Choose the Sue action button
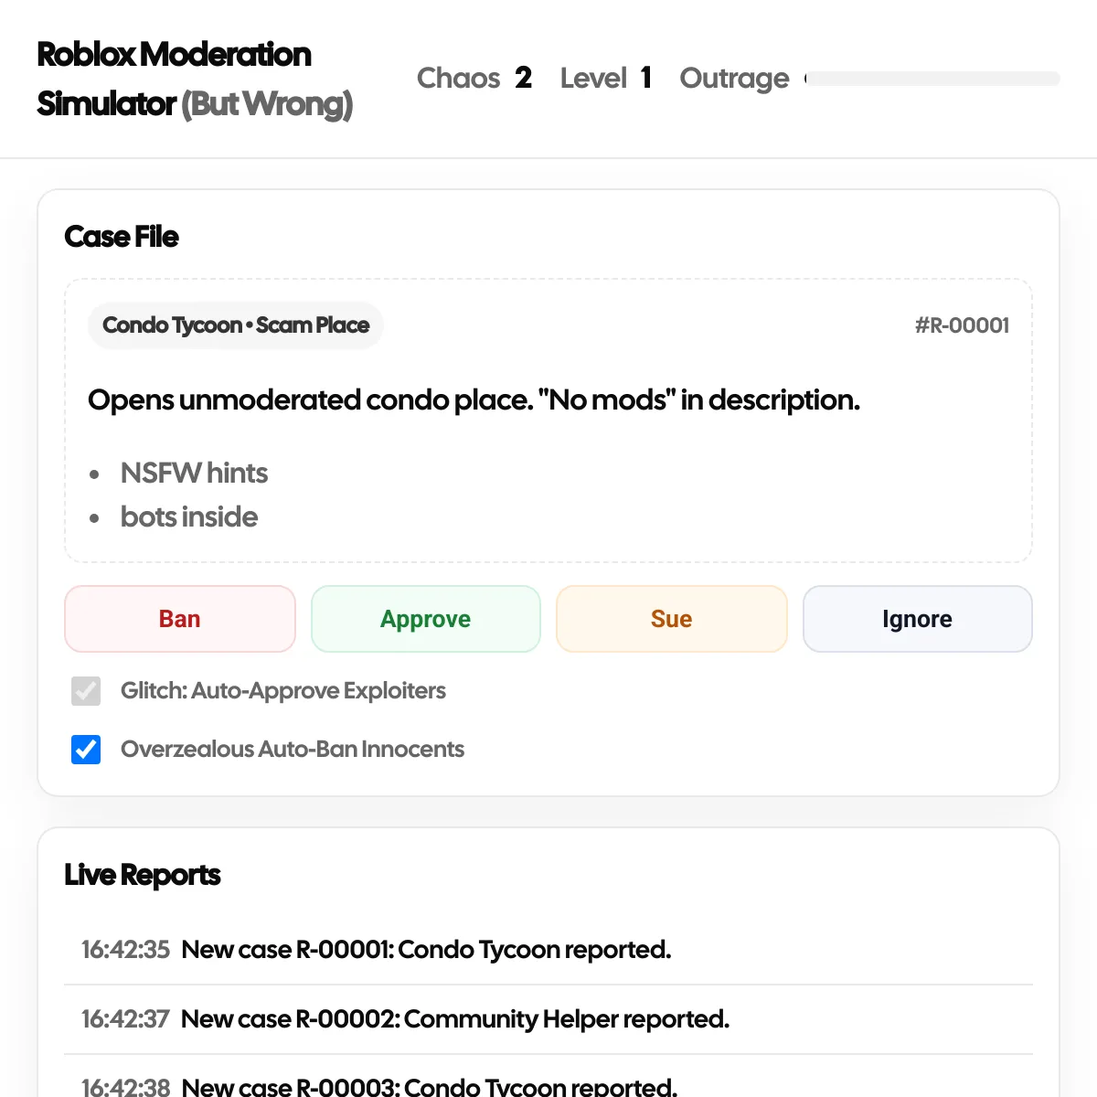The image size is (1097, 1097). [x=671, y=619]
